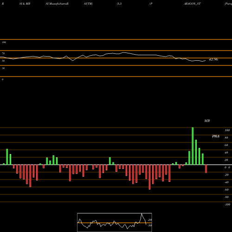Click the MunafaSutra header text
Viewport: 232px width, 232px height.
(x=58, y=4)
